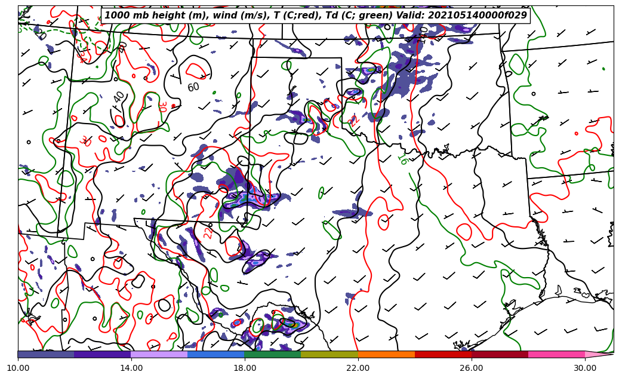Select the black "40" height contour label

pyautogui.click(x=119, y=96)
